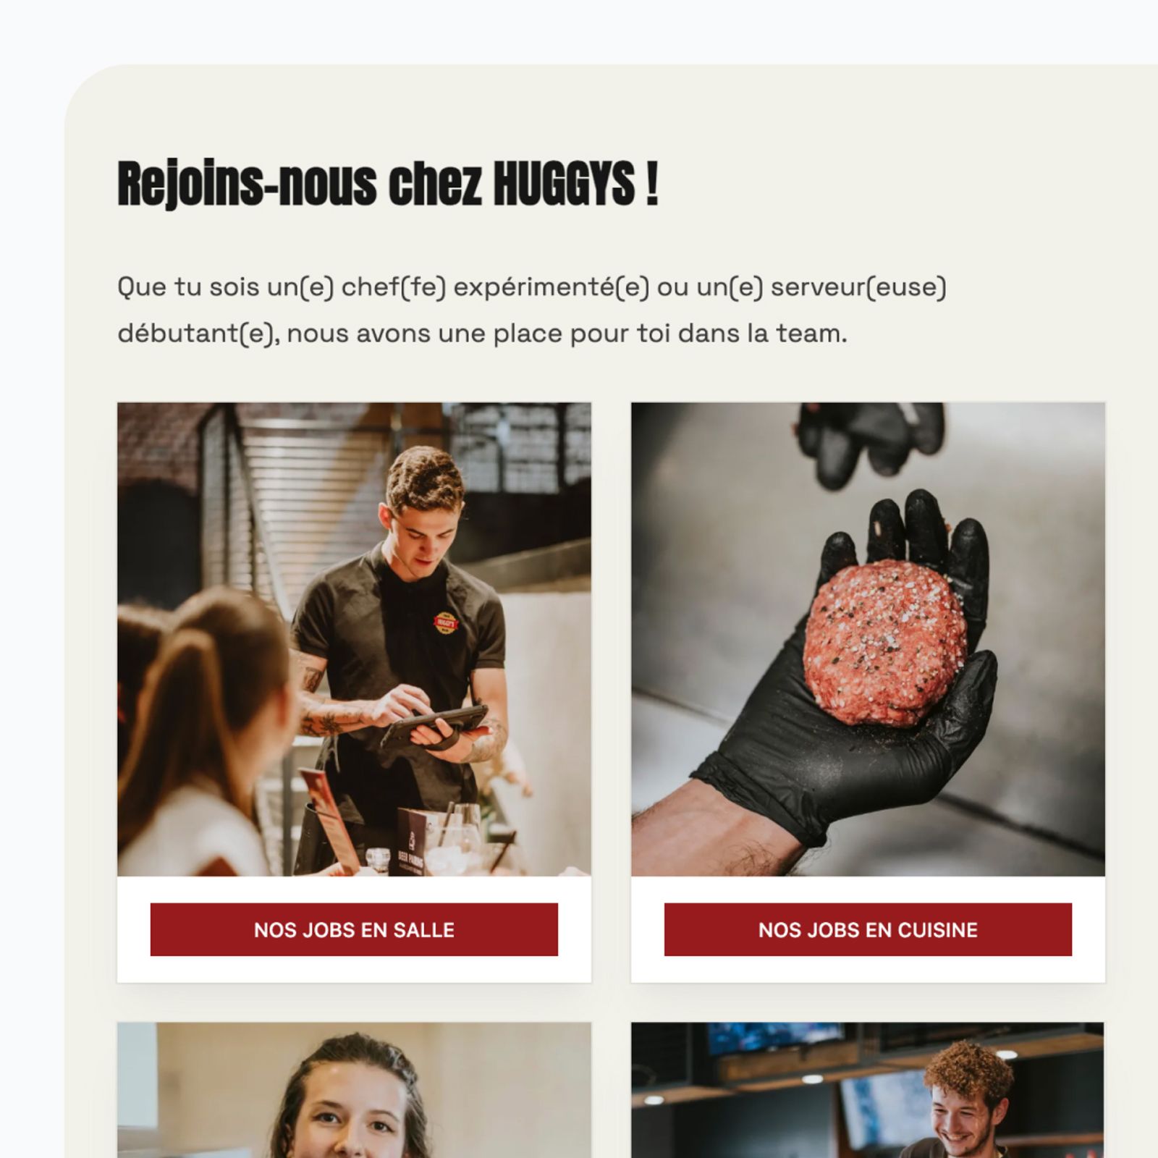Open the smiling woman photo card
The image size is (1158, 1158).
click(354, 1090)
